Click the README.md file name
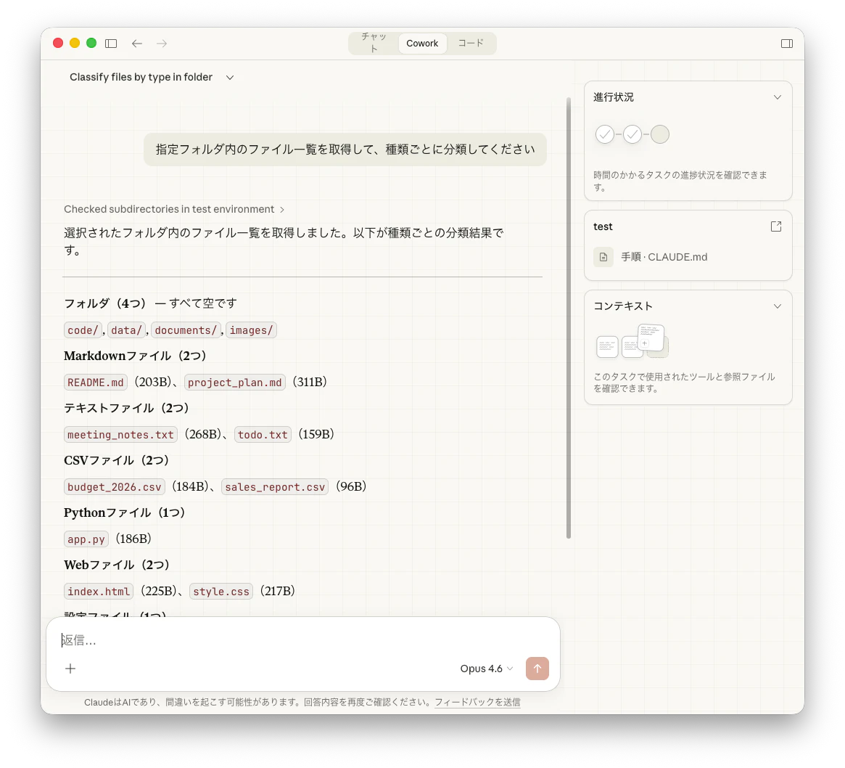The height and width of the screenshot is (768, 845). [96, 383]
